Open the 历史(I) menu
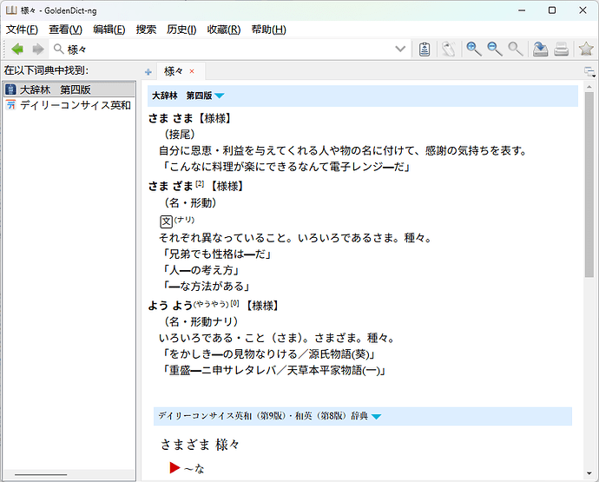Screen dimensions: 599x482 [181, 30]
